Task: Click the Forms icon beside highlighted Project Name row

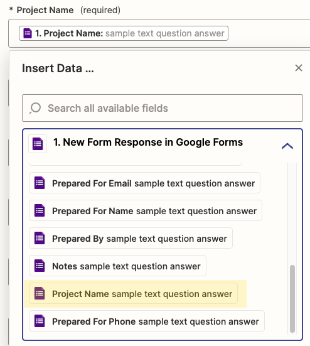Action: point(40,293)
